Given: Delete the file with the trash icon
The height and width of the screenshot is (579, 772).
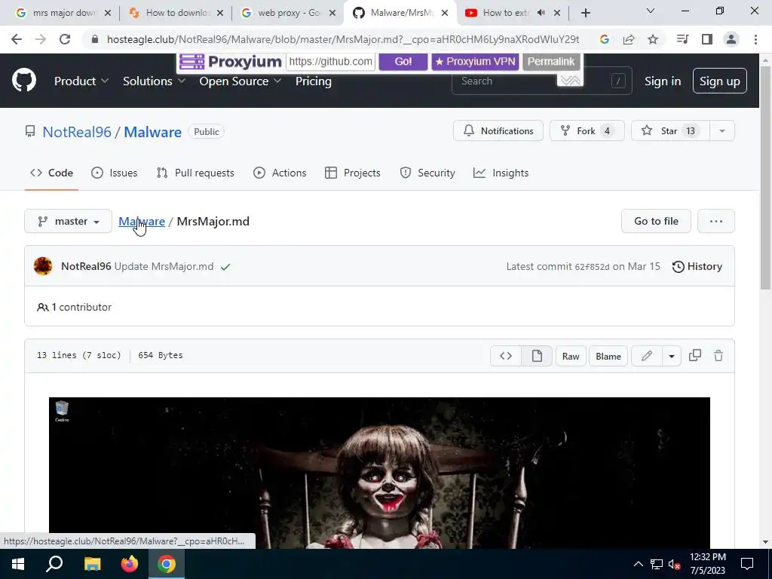Looking at the screenshot, I should pyautogui.click(x=718, y=356).
